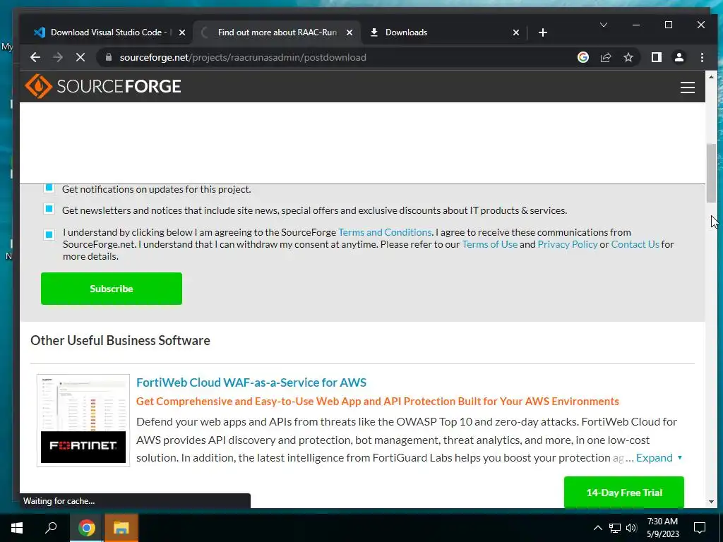Click the scrollbar up arrow

click(712, 77)
